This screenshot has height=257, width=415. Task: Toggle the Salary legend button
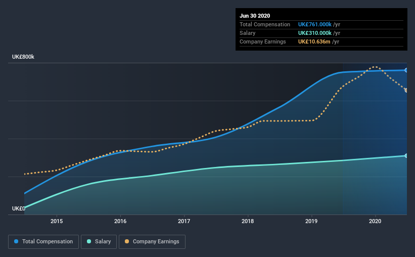pos(99,242)
